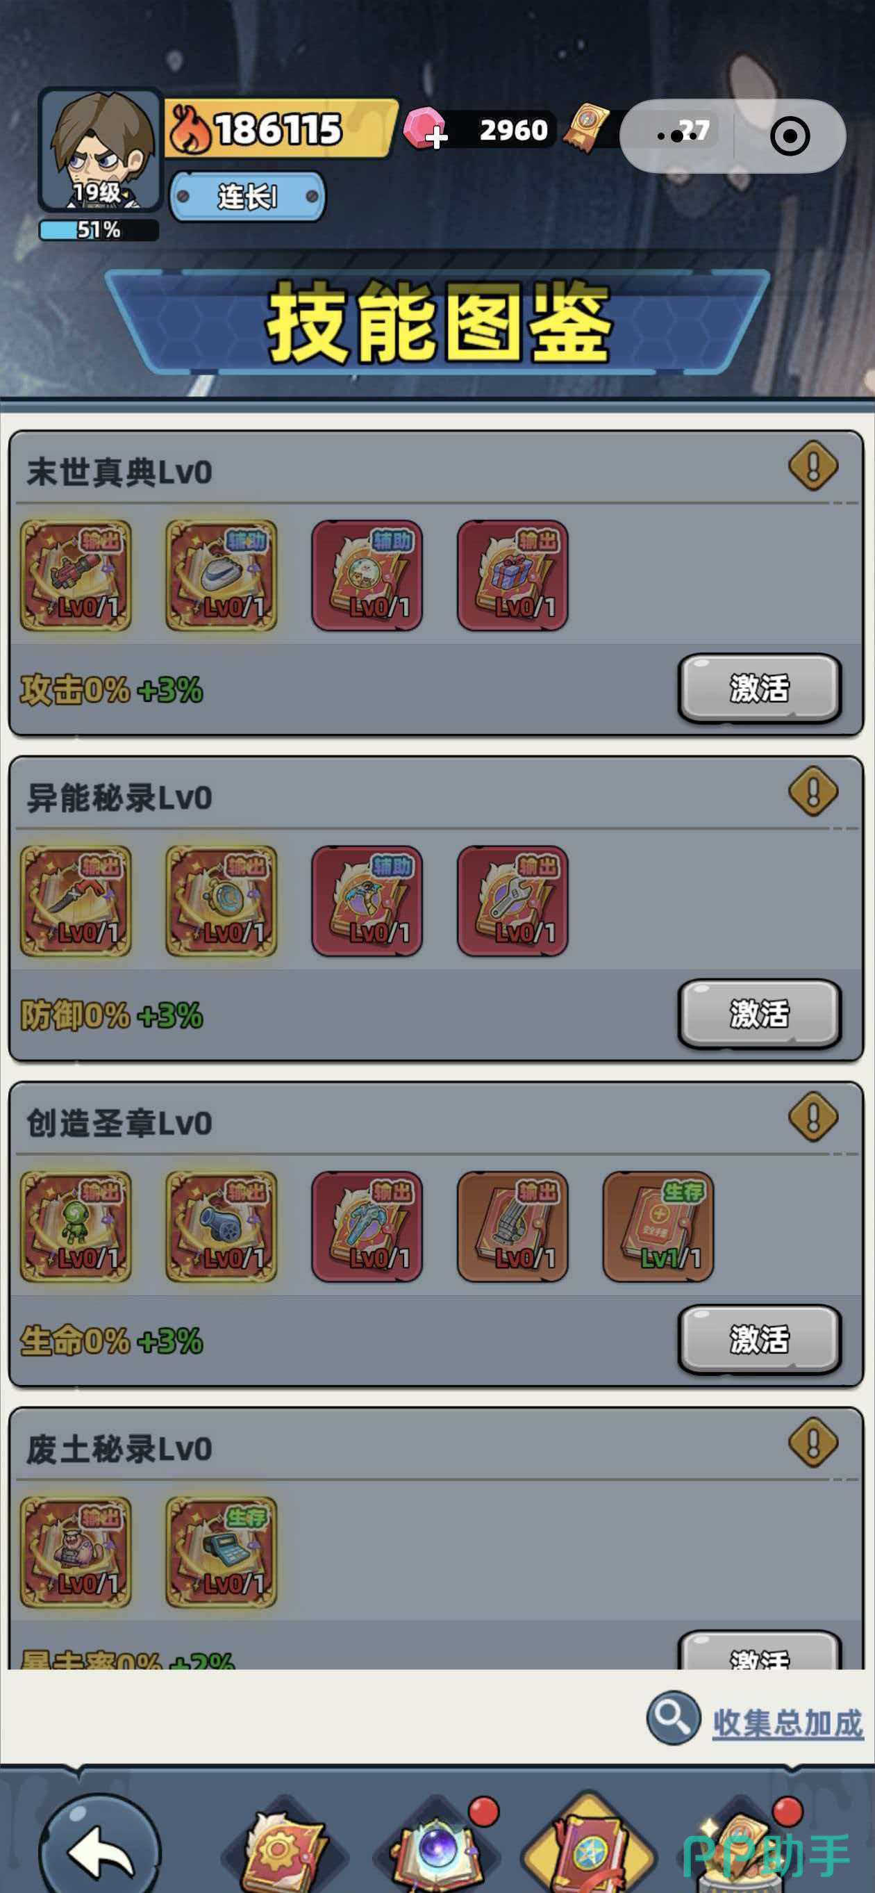Tap the cash register skill book in 废土秘录
This screenshot has width=875, height=1893.
pyautogui.click(x=221, y=1552)
